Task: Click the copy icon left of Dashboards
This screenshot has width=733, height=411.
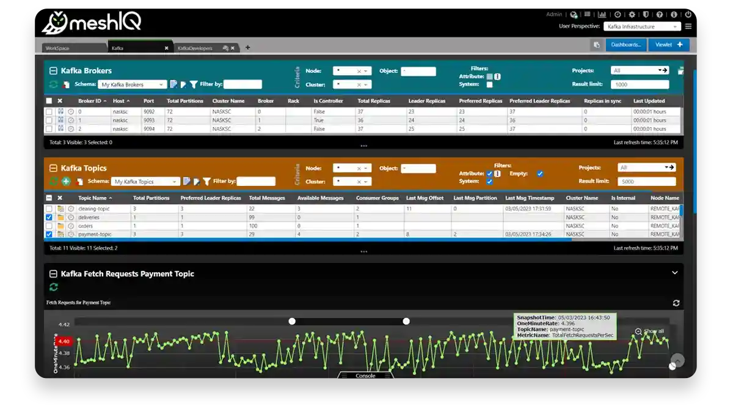Action: click(596, 45)
